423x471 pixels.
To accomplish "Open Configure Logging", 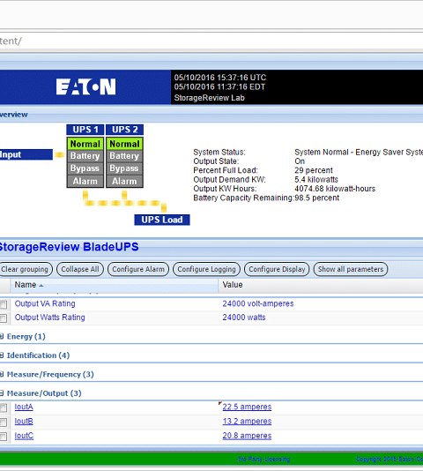I will tap(206, 269).
